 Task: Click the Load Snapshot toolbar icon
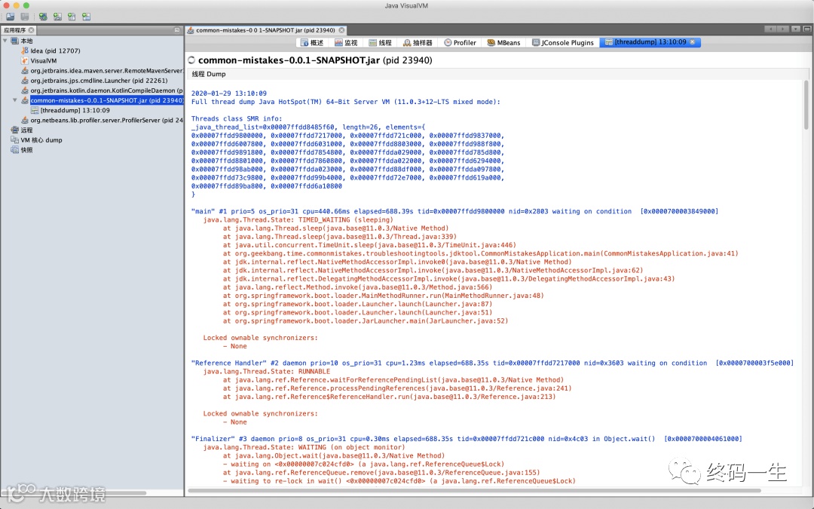click(11, 17)
